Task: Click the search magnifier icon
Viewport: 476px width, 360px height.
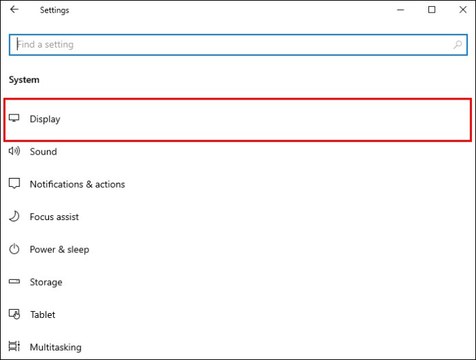Action: click(x=457, y=45)
